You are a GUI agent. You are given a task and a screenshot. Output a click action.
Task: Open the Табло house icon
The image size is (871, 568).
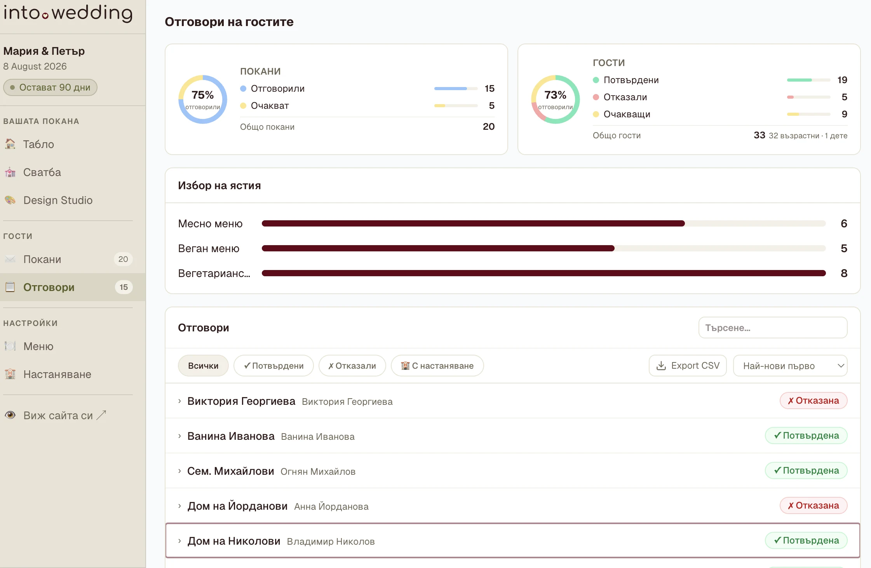(x=10, y=144)
